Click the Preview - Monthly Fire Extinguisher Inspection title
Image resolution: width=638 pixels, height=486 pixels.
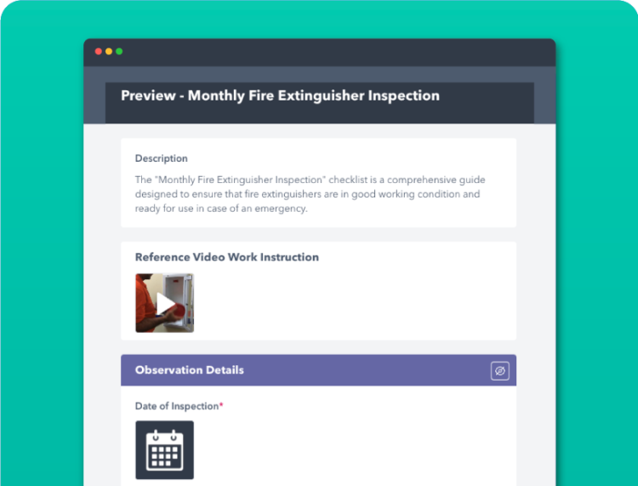coord(280,95)
